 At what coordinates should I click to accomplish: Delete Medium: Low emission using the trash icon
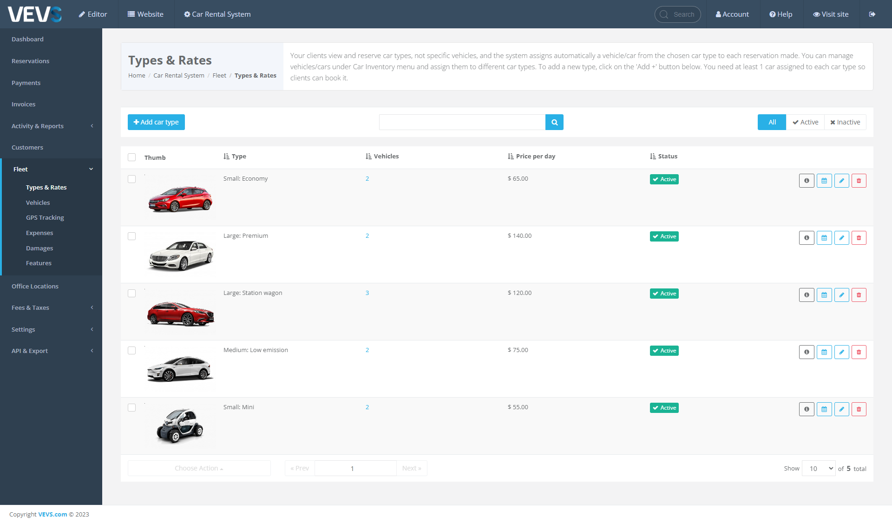tap(859, 352)
